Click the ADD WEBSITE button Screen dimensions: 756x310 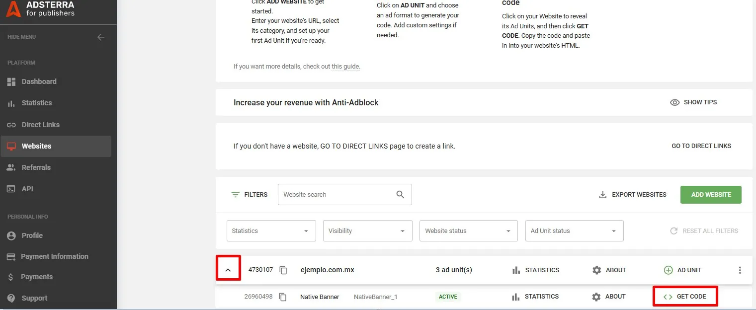(711, 194)
